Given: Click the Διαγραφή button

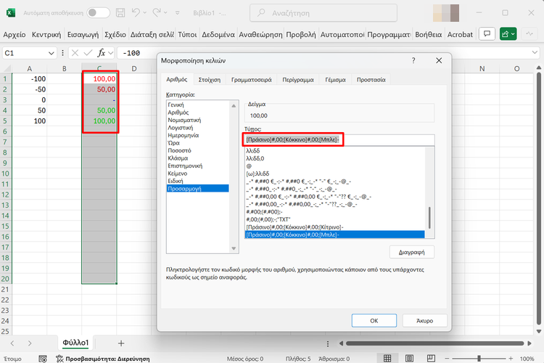Looking at the screenshot, I should (411, 252).
